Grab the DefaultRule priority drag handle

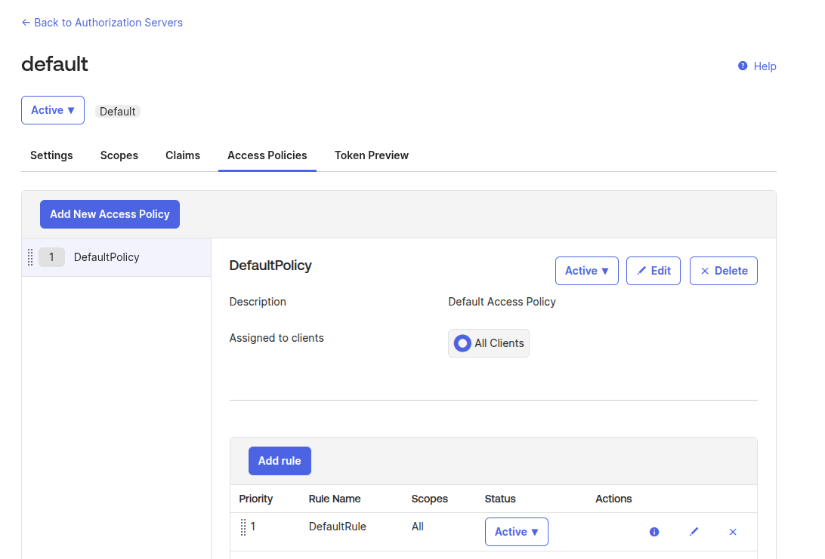click(x=243, y=527)
